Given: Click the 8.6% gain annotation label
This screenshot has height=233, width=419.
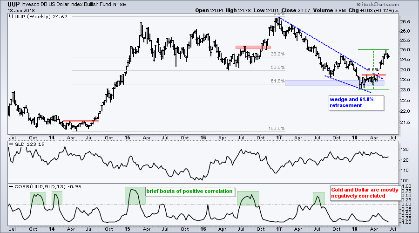Looking at the screenshot, I should (373, 70).
